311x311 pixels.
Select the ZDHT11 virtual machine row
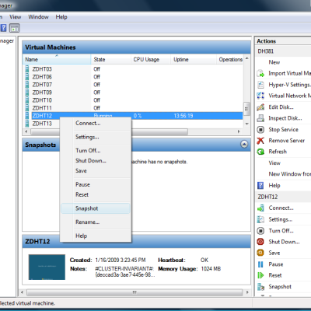point(134,108)
